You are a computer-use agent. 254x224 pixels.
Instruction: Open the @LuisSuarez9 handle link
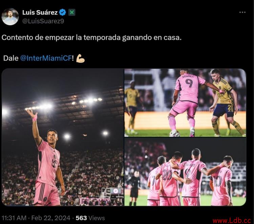(43, 21)
